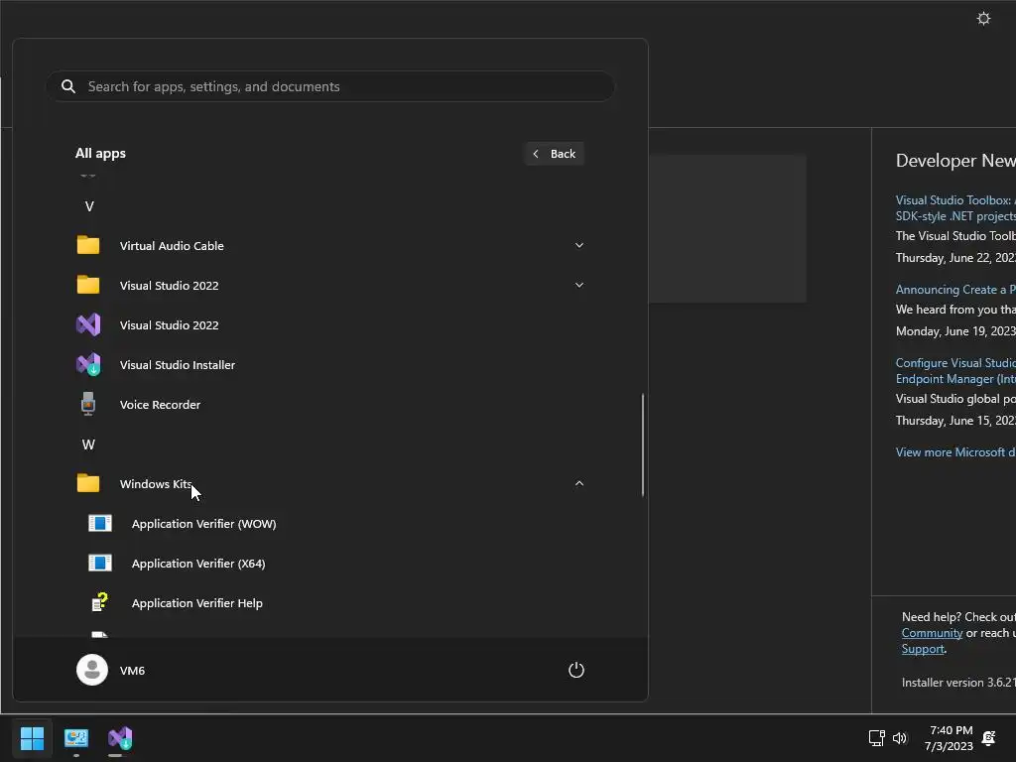Click the search for apps input field
1016x762 pixels.
[x=329, y=86]
